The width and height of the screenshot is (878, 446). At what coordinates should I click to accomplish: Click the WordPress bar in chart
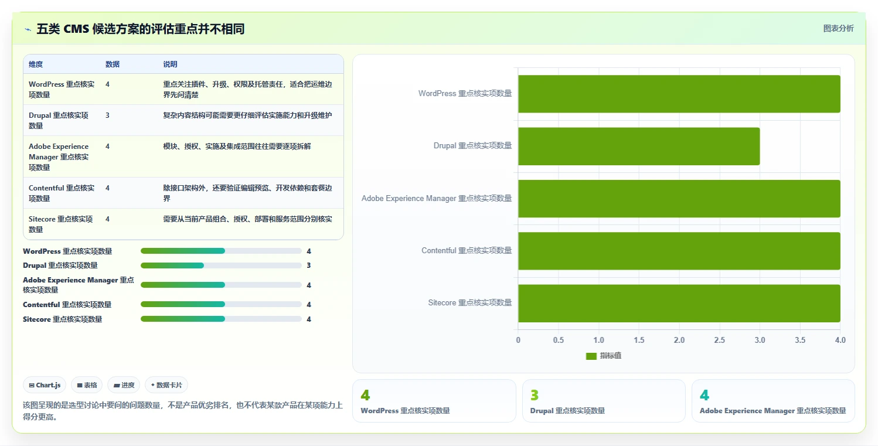point(679,94)
